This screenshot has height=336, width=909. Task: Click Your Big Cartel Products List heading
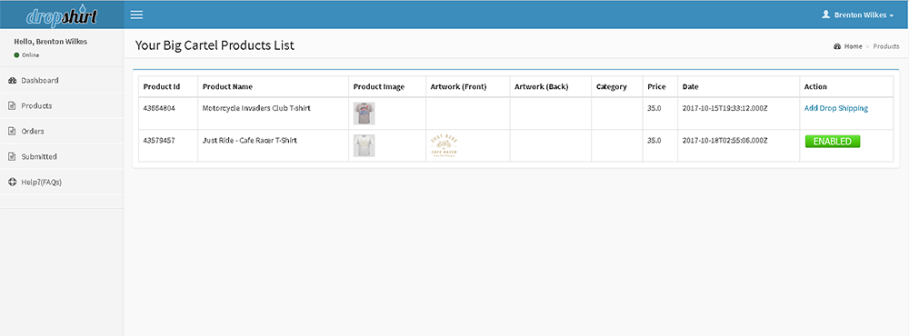click(215, 45)
